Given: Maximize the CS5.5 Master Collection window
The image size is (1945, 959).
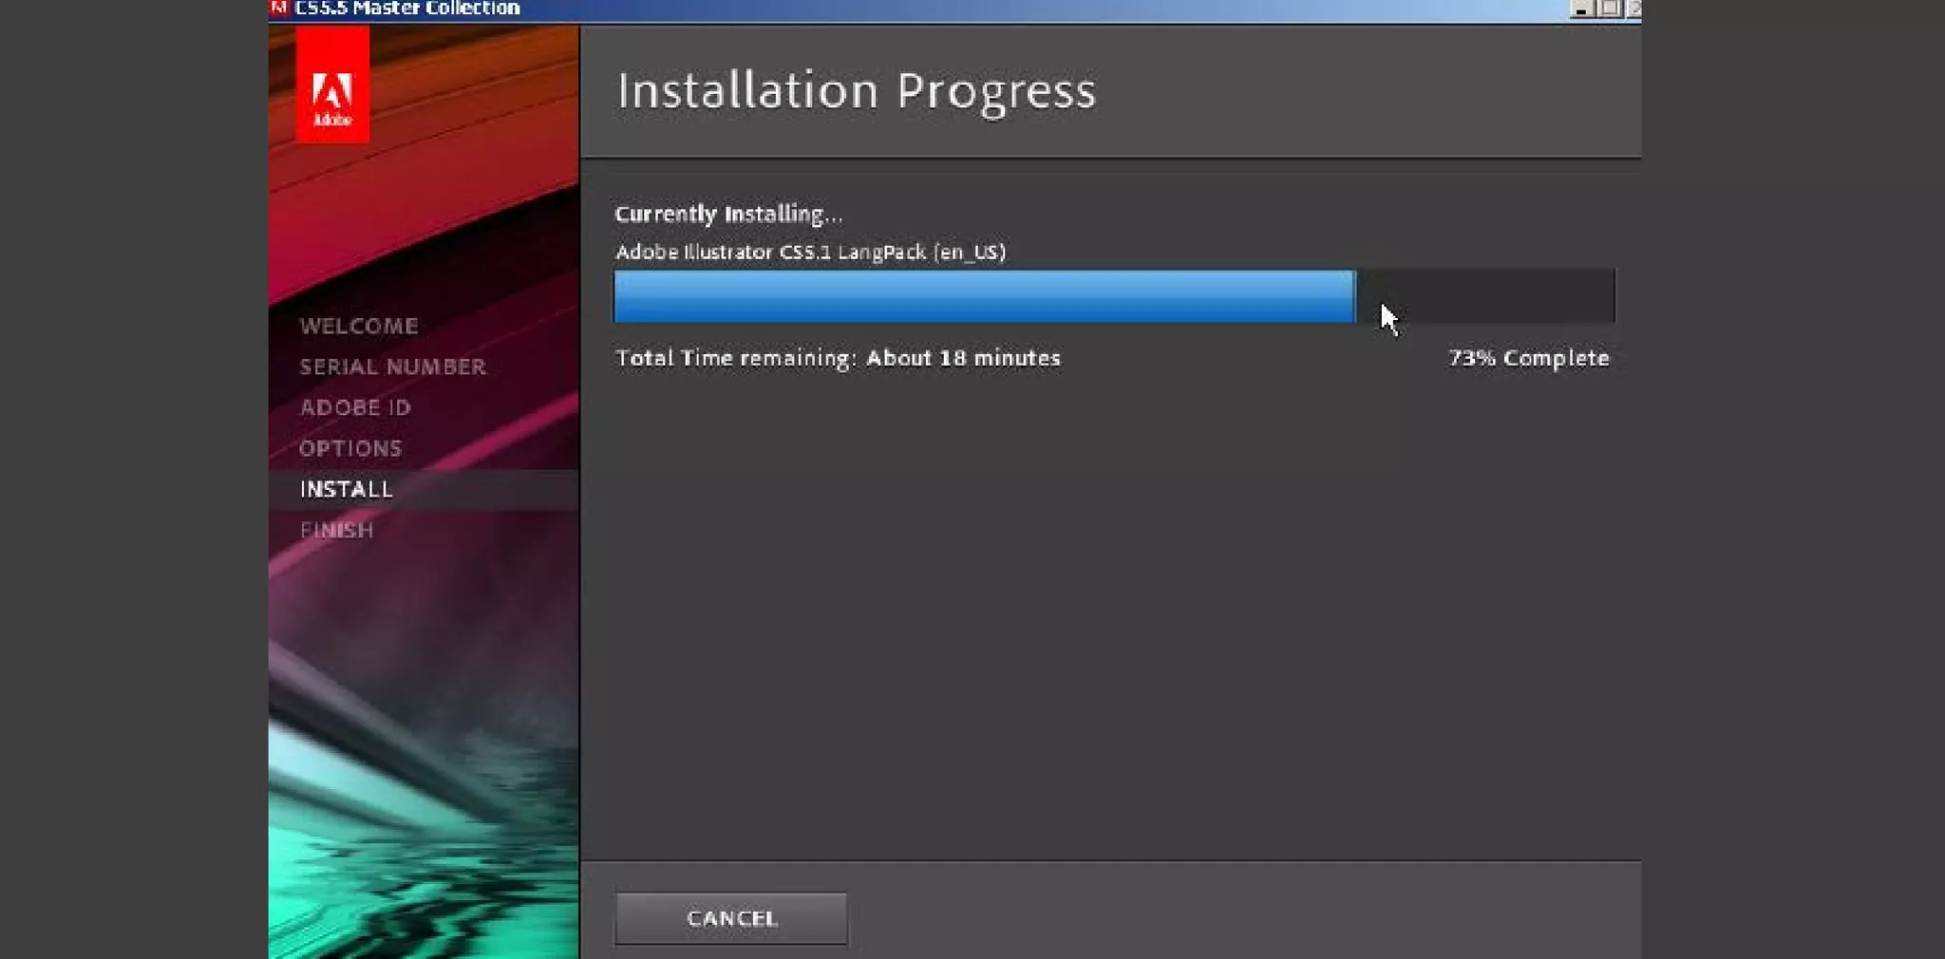Looking at the screenshot, I should [x=1610, y=9].
